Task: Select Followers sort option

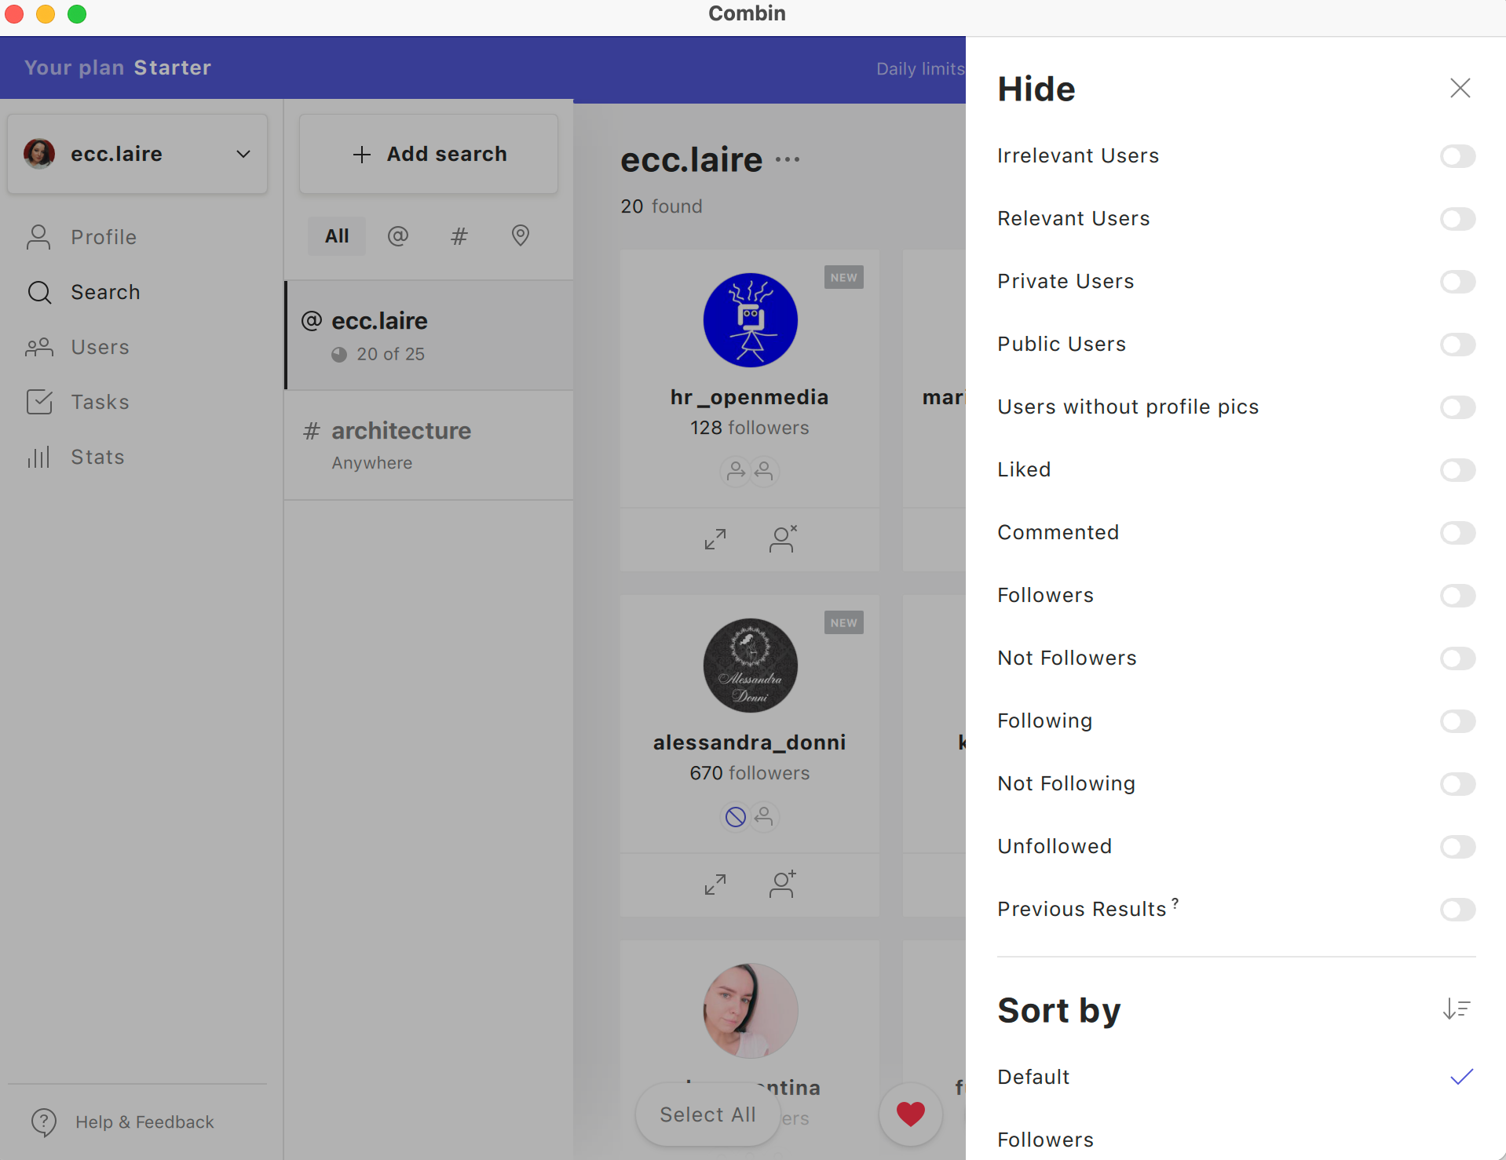Action: pyautogui.click(x=1045, y=1140)
